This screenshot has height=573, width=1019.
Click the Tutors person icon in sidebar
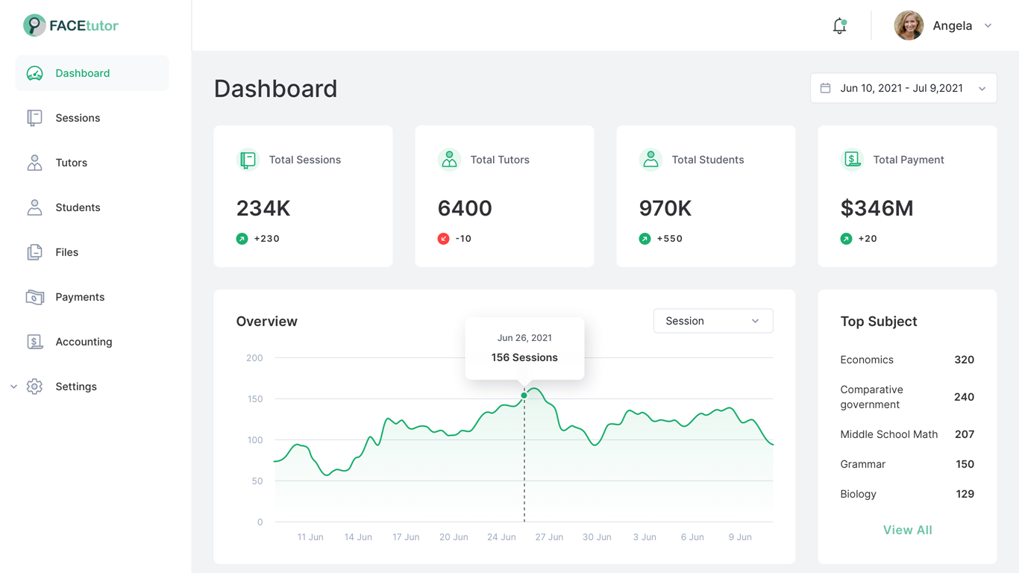coord(34,163)
